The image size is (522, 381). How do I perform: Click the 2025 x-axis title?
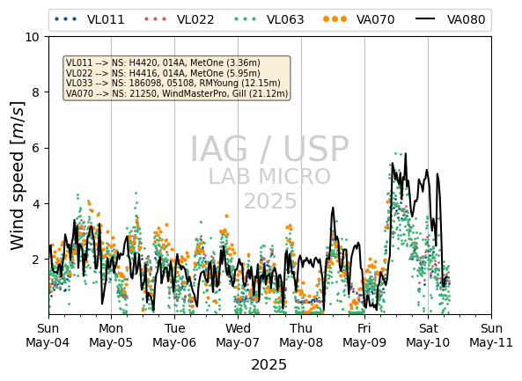click(x=269, y=365)
